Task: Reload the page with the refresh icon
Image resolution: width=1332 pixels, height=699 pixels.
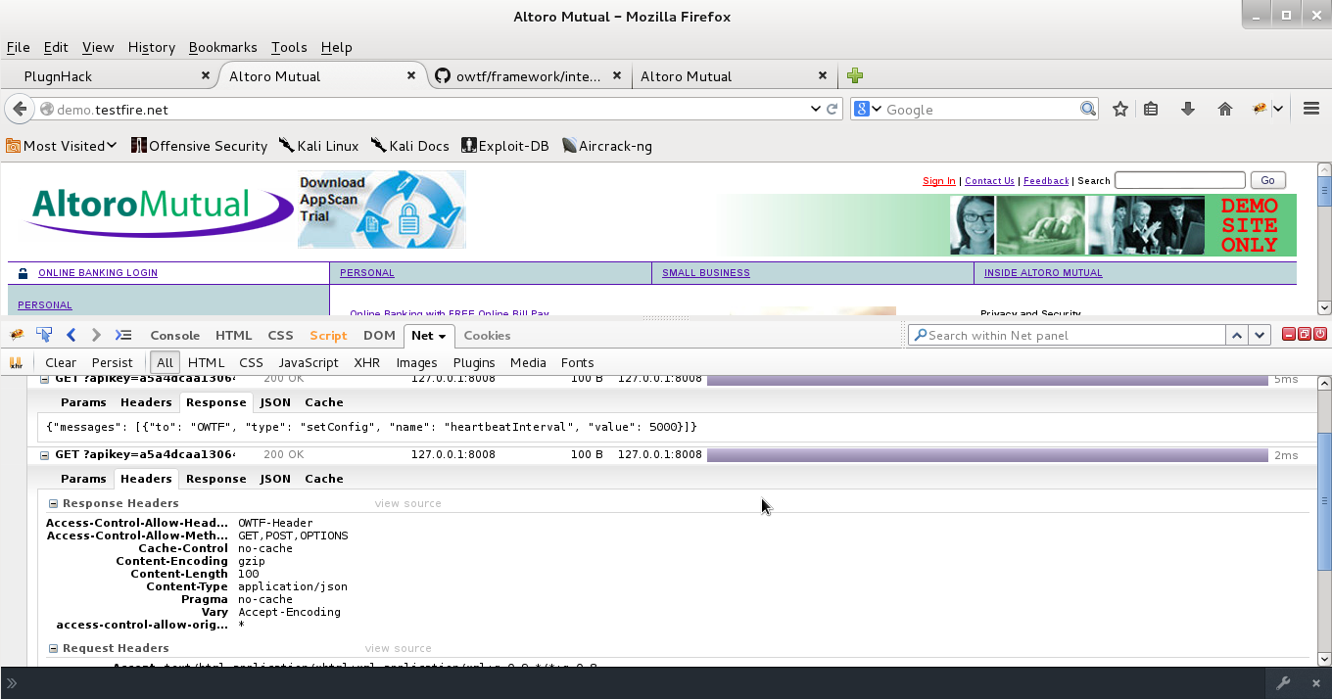Action: pyautogui.click(x=832, y=110)
